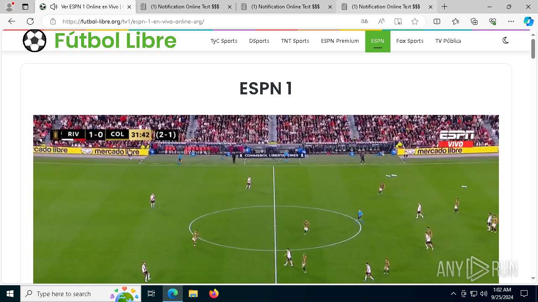Viewport: 538px width, 302px height.
Task: Open a new tab with plus button
Action: click(x=444, y=7)
